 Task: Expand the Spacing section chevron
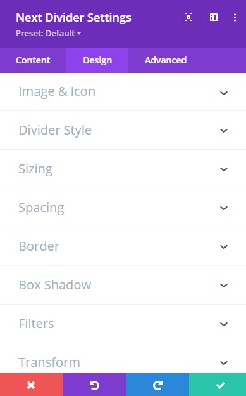tap(224, 208)
